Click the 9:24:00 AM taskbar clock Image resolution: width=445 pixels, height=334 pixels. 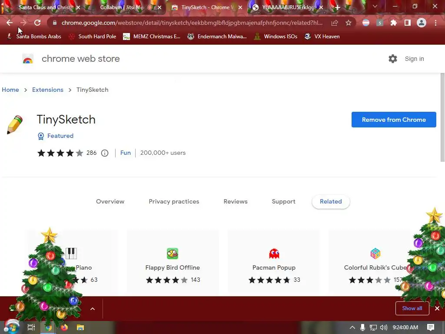click(405, 327)
